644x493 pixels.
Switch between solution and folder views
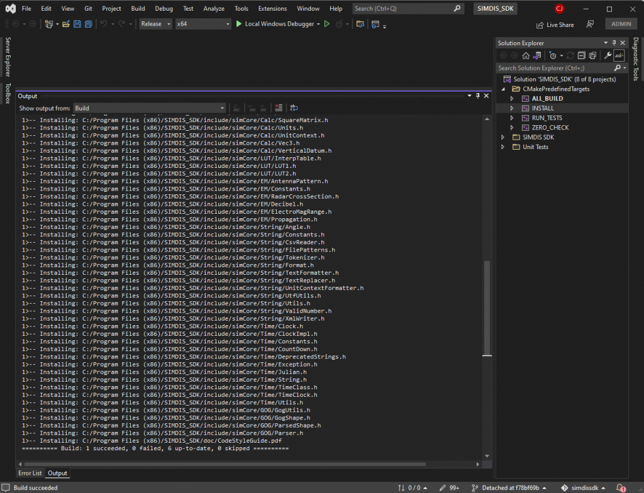point(537,55)
